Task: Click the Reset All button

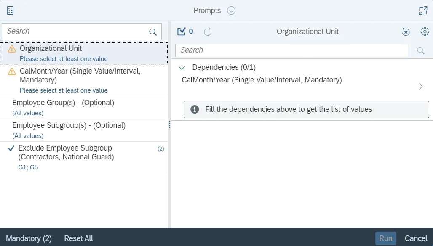Action: 78,238
